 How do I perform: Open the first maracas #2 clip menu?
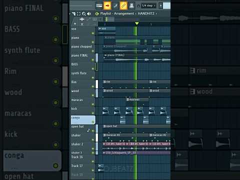click(x=104, y=135)
